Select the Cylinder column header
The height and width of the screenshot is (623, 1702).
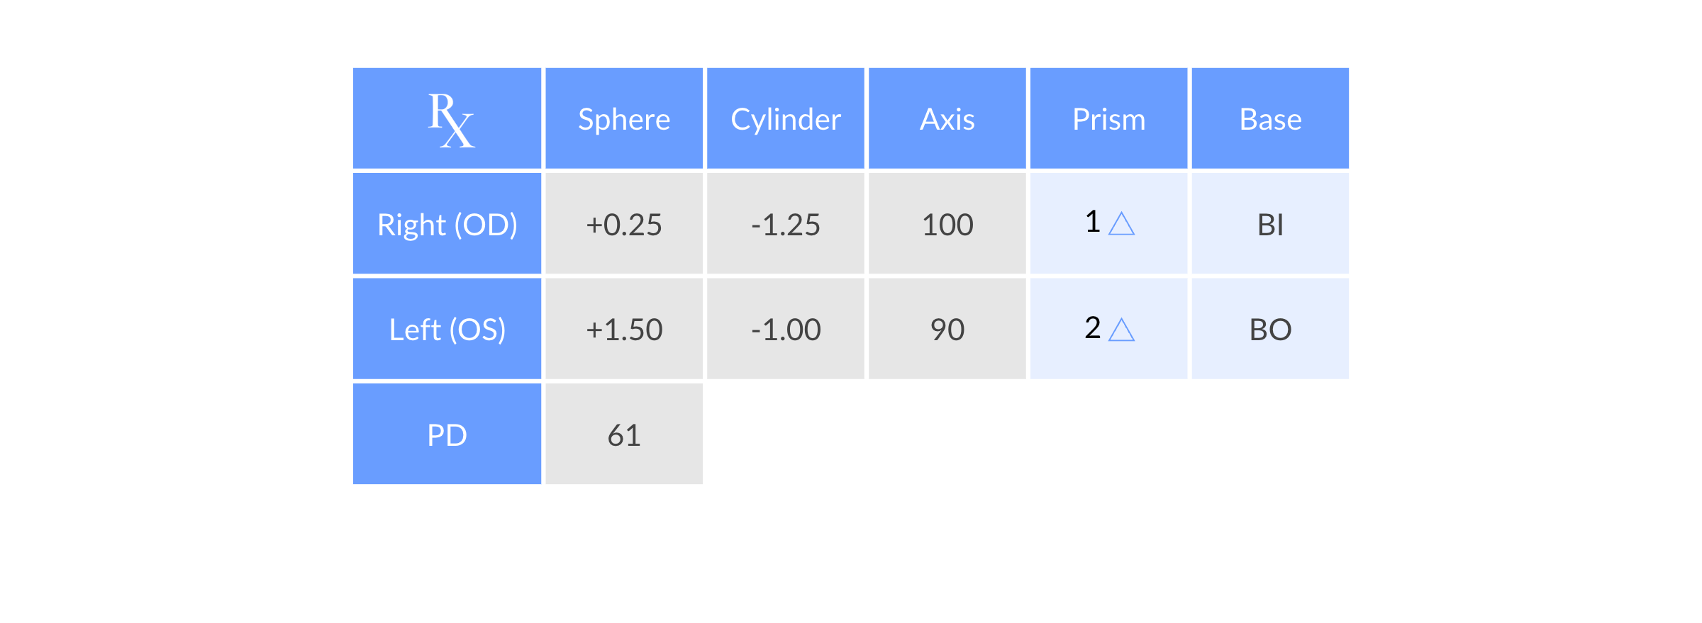[x=786, y=119]
